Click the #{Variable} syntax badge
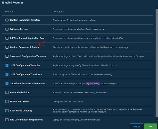The width and height of the screenshot is (158, 129). click(93, 83)
